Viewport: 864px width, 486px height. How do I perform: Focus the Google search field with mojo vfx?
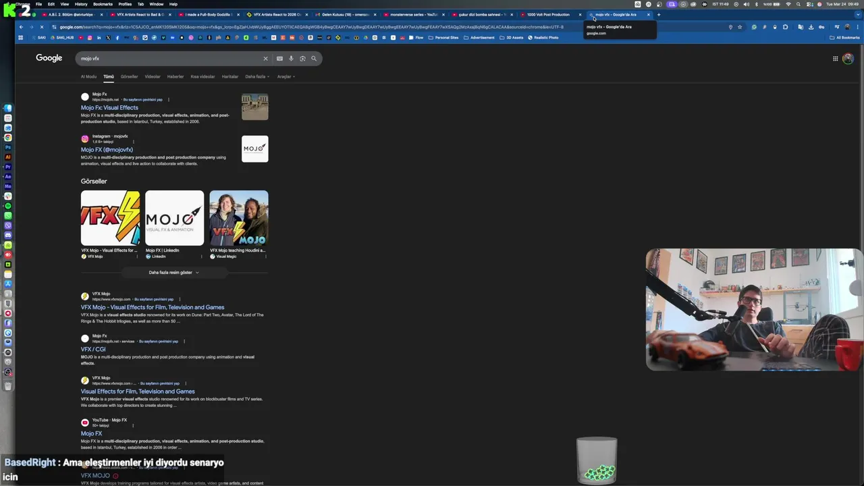pyautogui.click(x=169, y=59)
